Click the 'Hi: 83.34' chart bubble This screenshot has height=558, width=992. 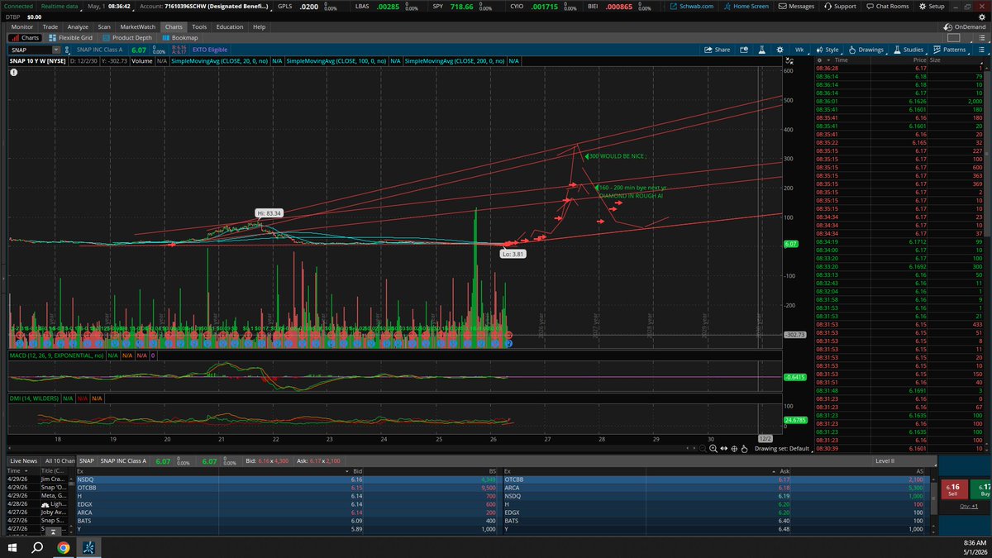click(269, 213)
